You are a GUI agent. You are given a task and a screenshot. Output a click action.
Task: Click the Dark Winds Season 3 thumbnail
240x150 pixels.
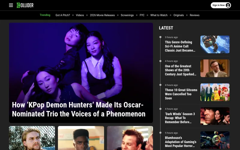[215, 116]
